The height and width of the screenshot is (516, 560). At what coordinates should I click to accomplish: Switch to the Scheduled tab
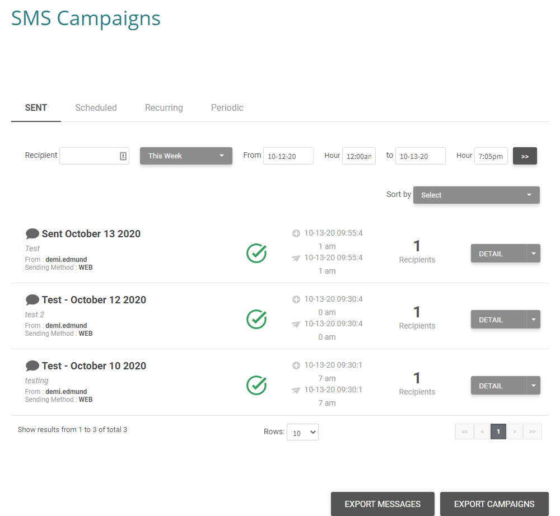[x=96, y=108]
